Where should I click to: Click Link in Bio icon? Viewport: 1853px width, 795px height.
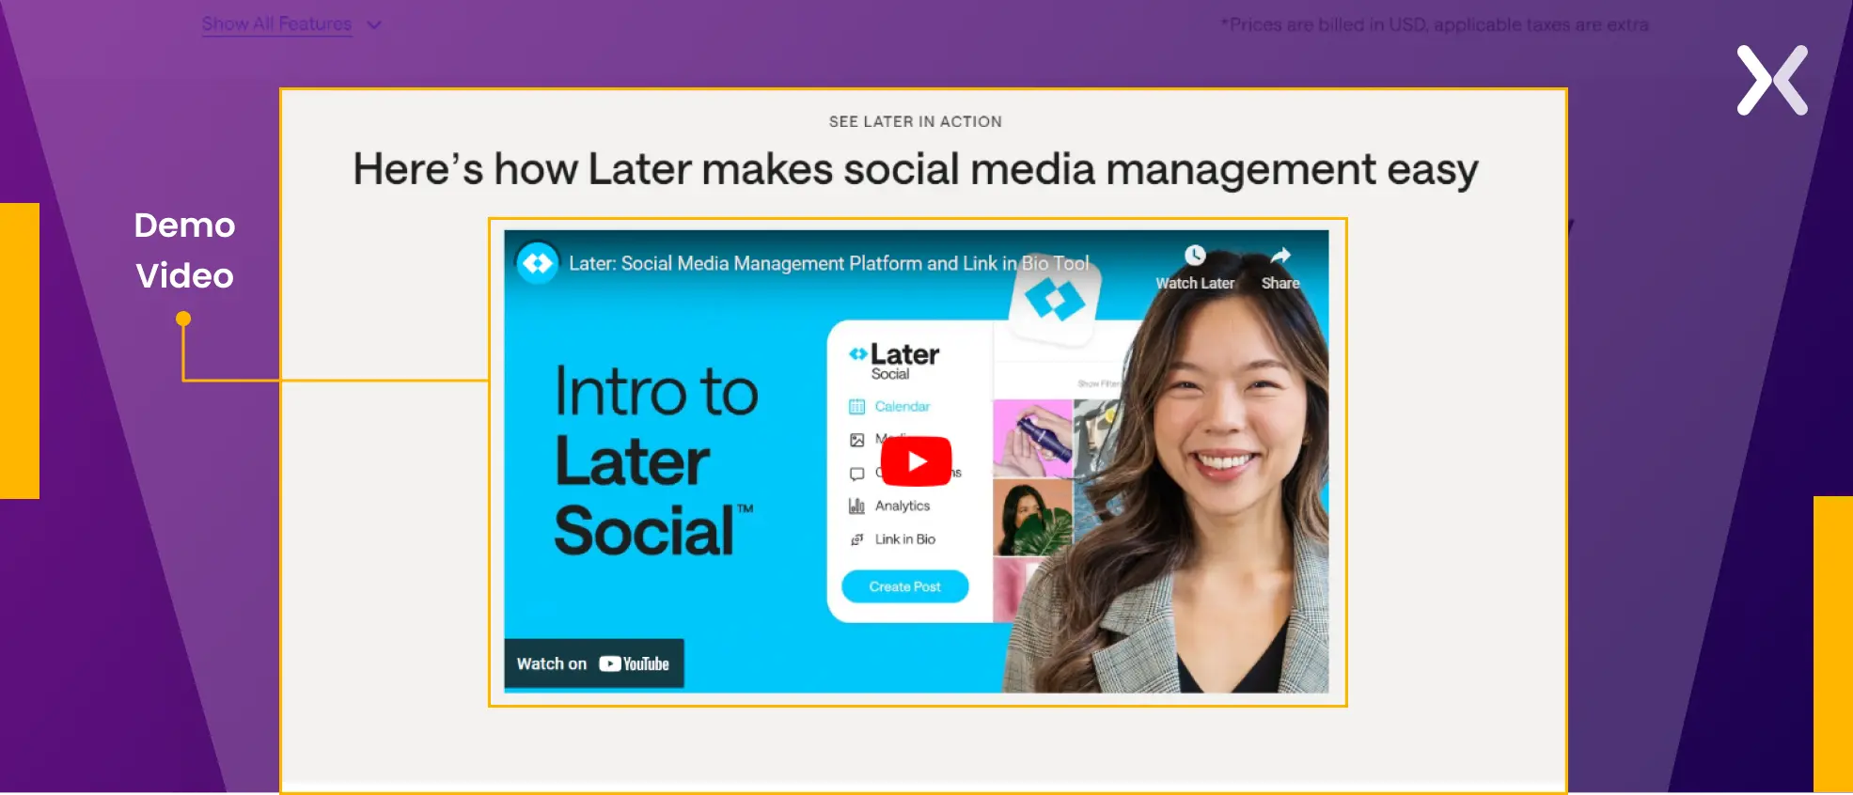point(856,539)
